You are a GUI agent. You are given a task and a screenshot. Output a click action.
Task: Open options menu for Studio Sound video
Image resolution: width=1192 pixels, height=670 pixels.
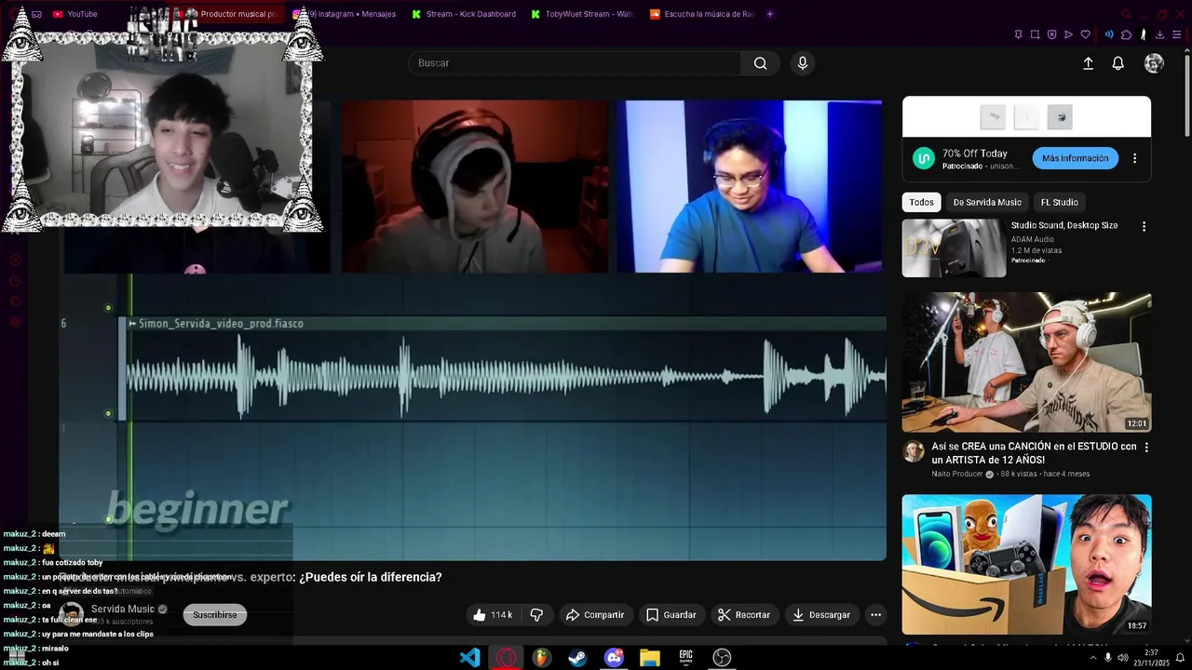click(x=1144, y=226)
